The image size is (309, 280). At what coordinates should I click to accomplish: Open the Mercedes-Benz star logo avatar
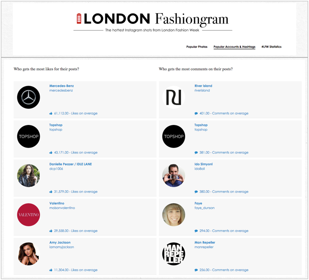pyautogui.click(x=29, y=97)
